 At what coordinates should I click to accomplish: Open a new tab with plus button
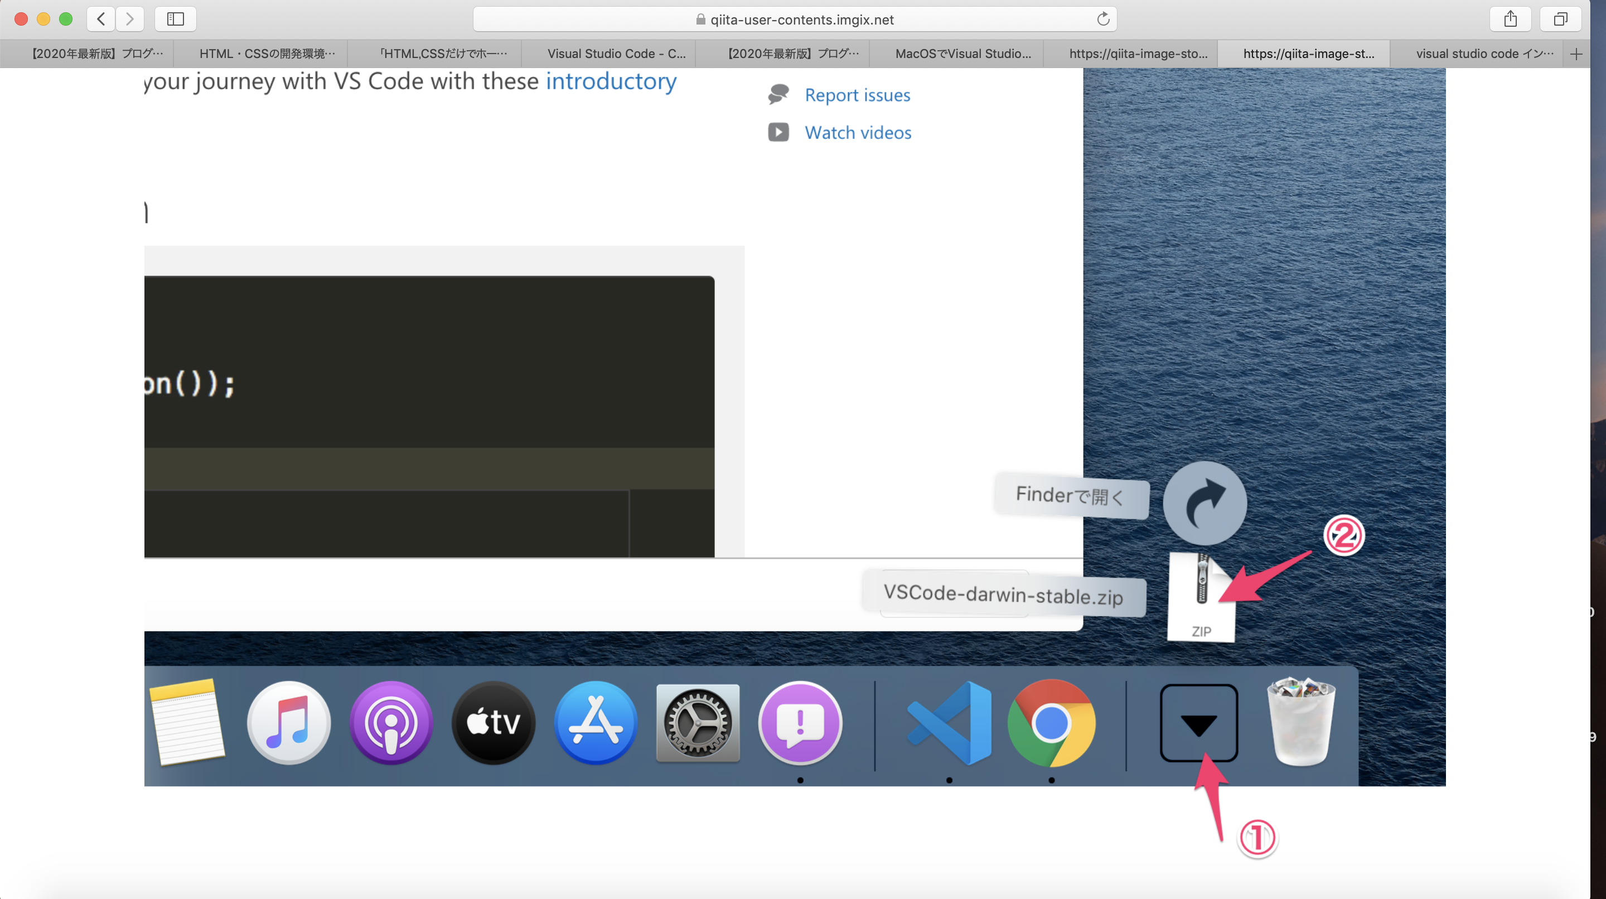pos(1576,54)
